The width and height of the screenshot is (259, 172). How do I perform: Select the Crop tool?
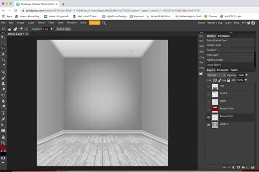[3, 60]
